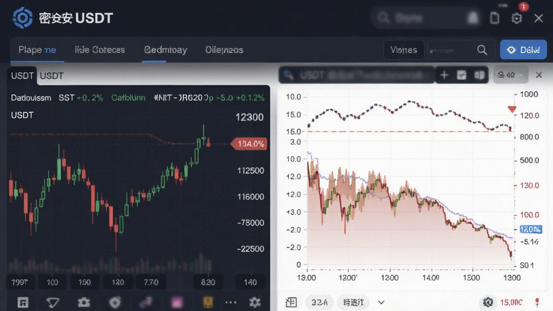This screenshot has height=311, width=553.
Task: Open the Difejneos tab
Action: pyautogui.click(x=224, y=50)
